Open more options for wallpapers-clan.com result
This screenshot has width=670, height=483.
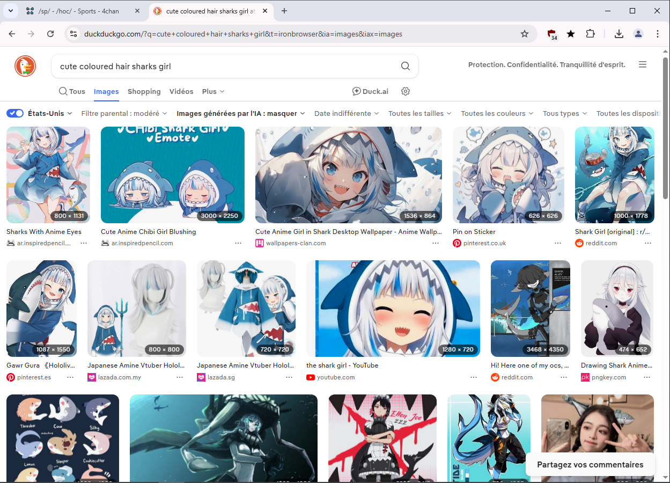pyautogui.click(x=436, y=243)
